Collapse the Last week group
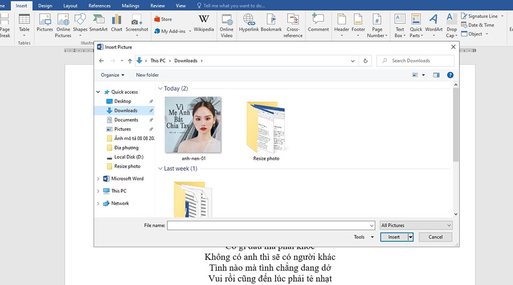Image resolution: width=513 pixels, height=285 pixels. [x=160, y=169]
